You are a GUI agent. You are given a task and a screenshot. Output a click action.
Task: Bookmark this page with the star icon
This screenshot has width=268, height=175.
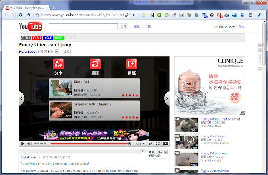(x=37, y=15)
